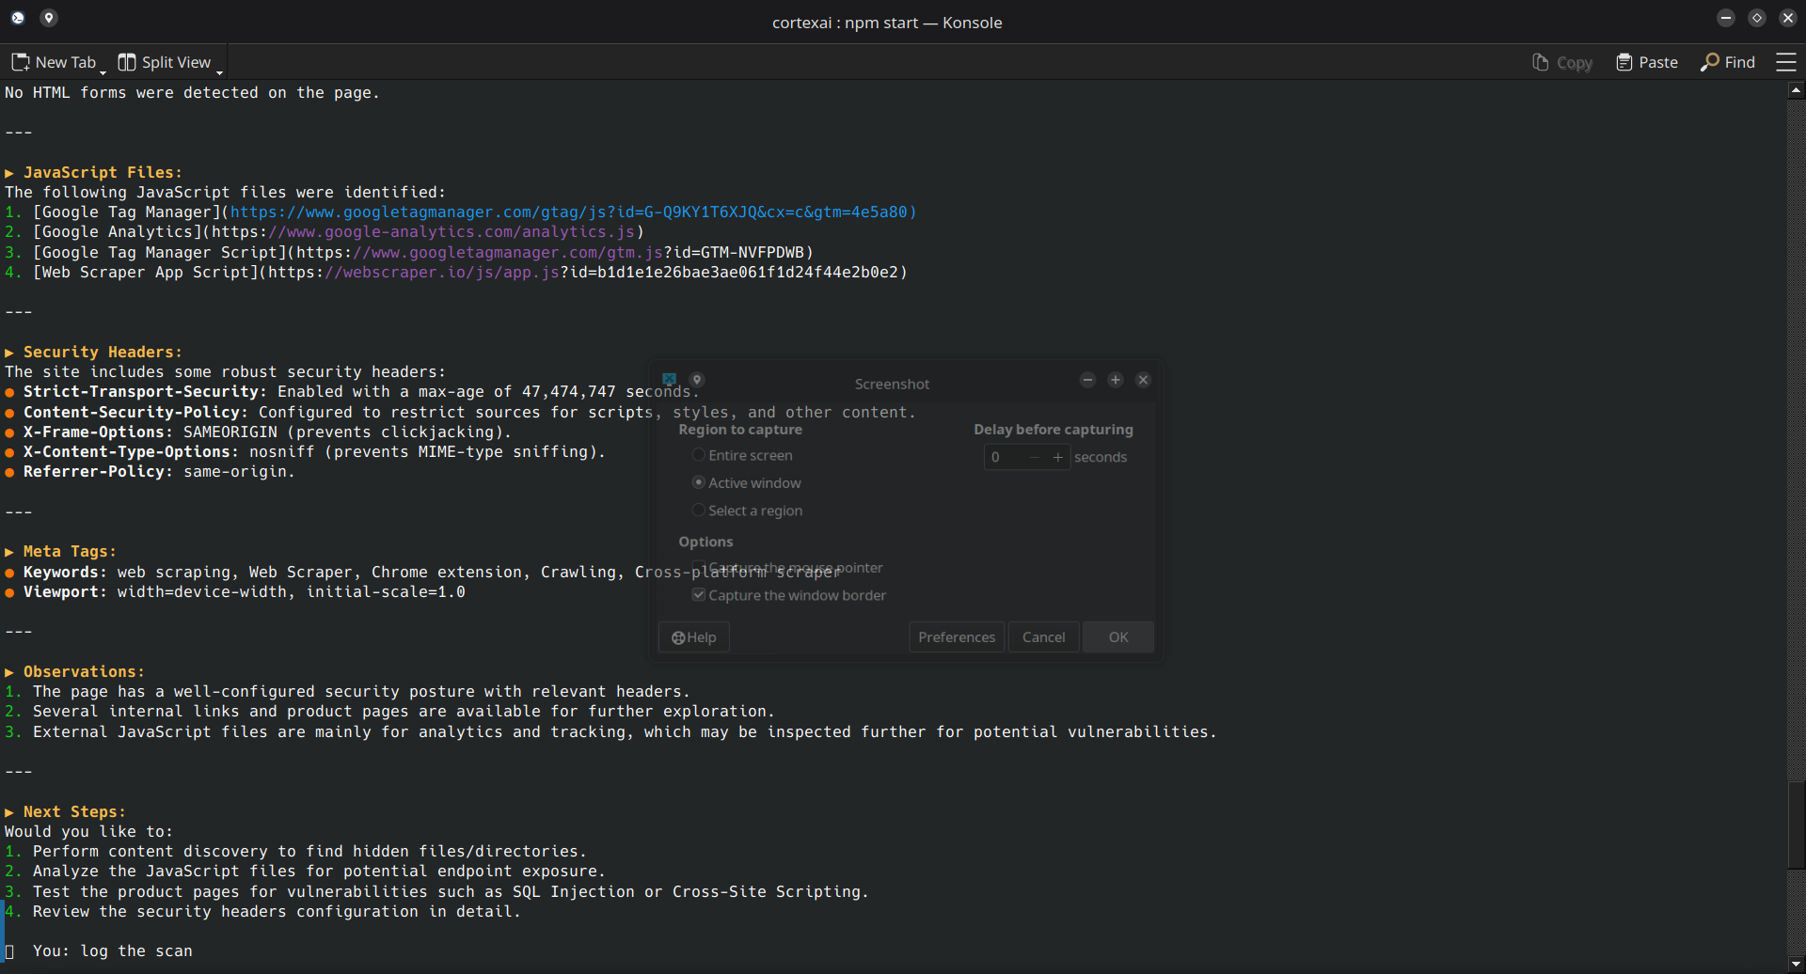Choose Select a region radio button
The height and width of the screenshot is (974, 1806).
click(x=699, y=511)
